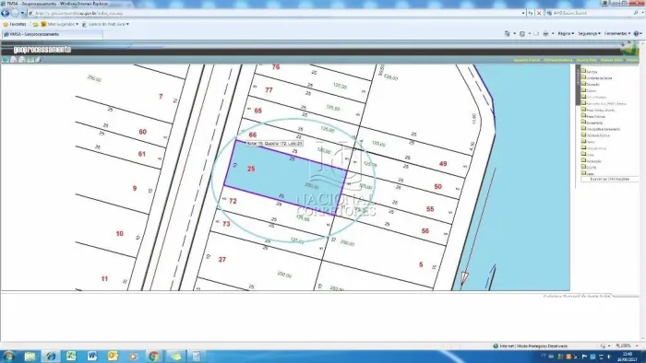Stop loading with the red X icon

(x=539, y=13)
